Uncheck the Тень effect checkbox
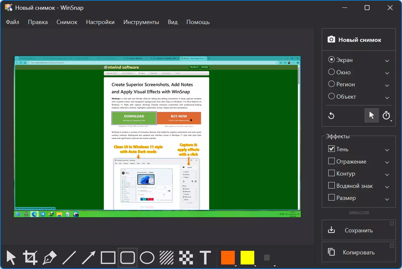This screenshot has height=269, width=402. 332,149
